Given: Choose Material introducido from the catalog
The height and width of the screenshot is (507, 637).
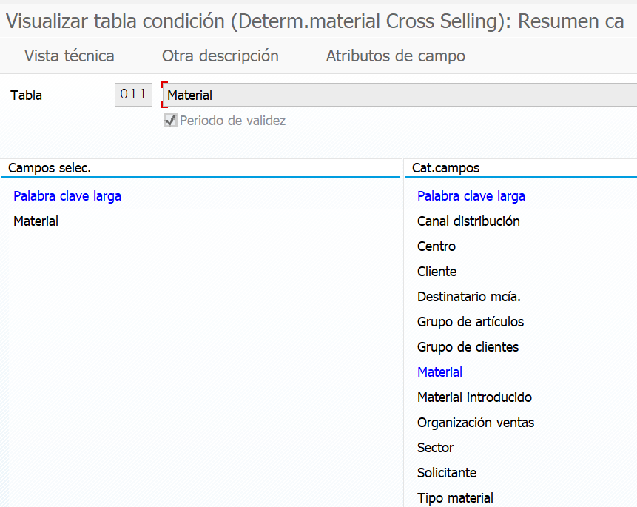Looking at the screenshot, I should pyautogui.click(x=474, y=397).
